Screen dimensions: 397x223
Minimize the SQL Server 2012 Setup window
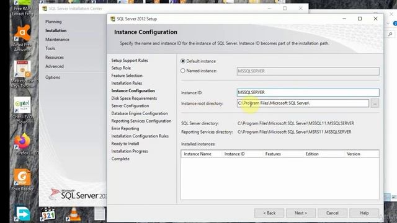[344, 19]
